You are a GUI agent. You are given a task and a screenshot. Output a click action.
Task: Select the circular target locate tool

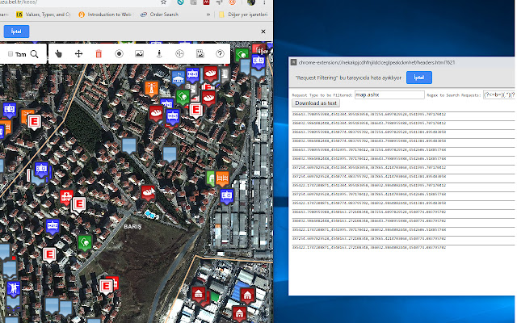(119, 53)
